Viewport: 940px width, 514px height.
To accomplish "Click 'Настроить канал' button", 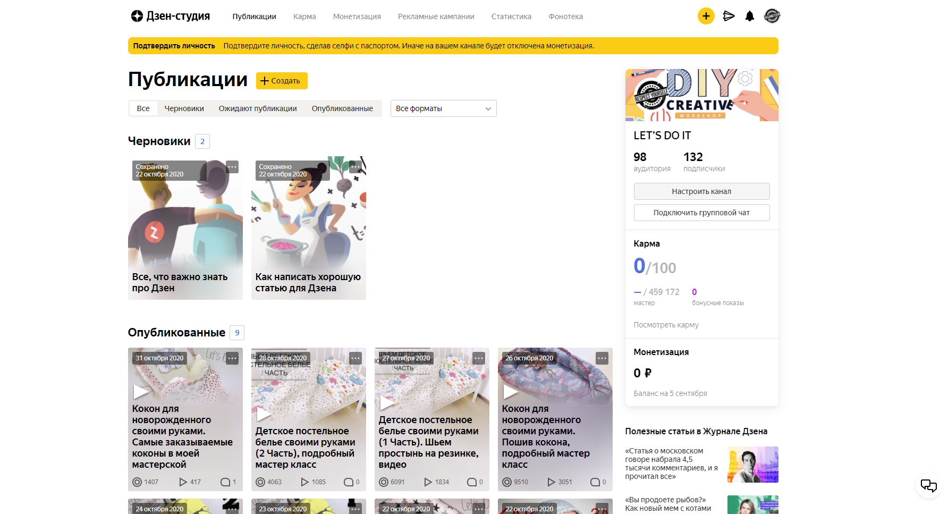I will coord(701,191).
